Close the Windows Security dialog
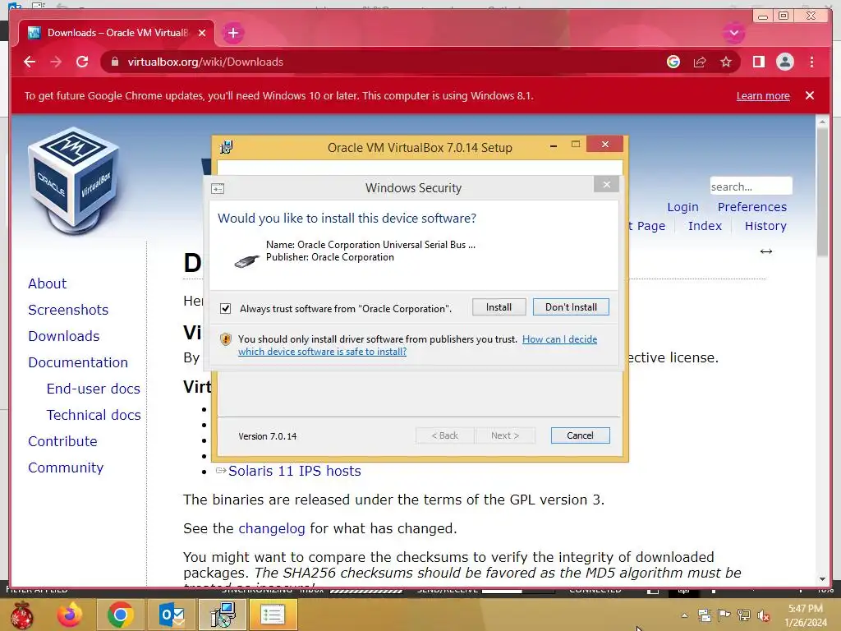The height and width of the screenshot is (631, 841). point(607,185)
